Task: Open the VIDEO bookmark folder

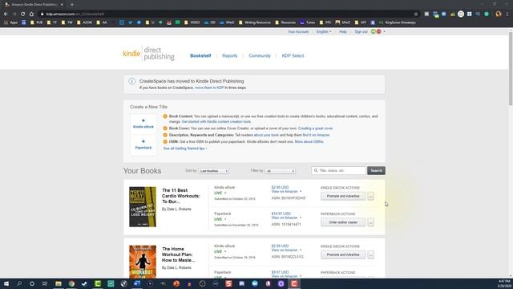Action: tap(192, 22)
